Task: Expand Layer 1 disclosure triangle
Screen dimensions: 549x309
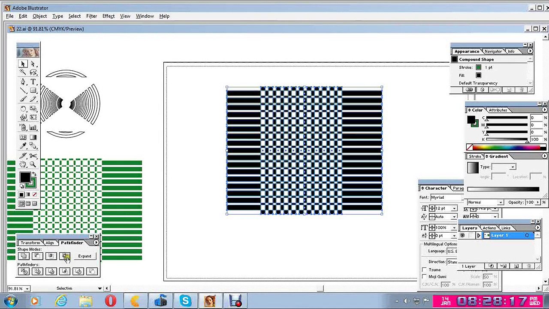Action: [x=479, y=236]
